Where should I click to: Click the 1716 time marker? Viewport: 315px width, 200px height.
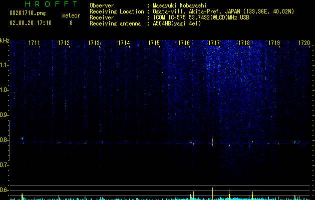pyautogui.click(x=184, y=43)
